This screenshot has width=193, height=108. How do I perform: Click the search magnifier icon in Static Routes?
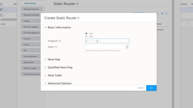162,13
